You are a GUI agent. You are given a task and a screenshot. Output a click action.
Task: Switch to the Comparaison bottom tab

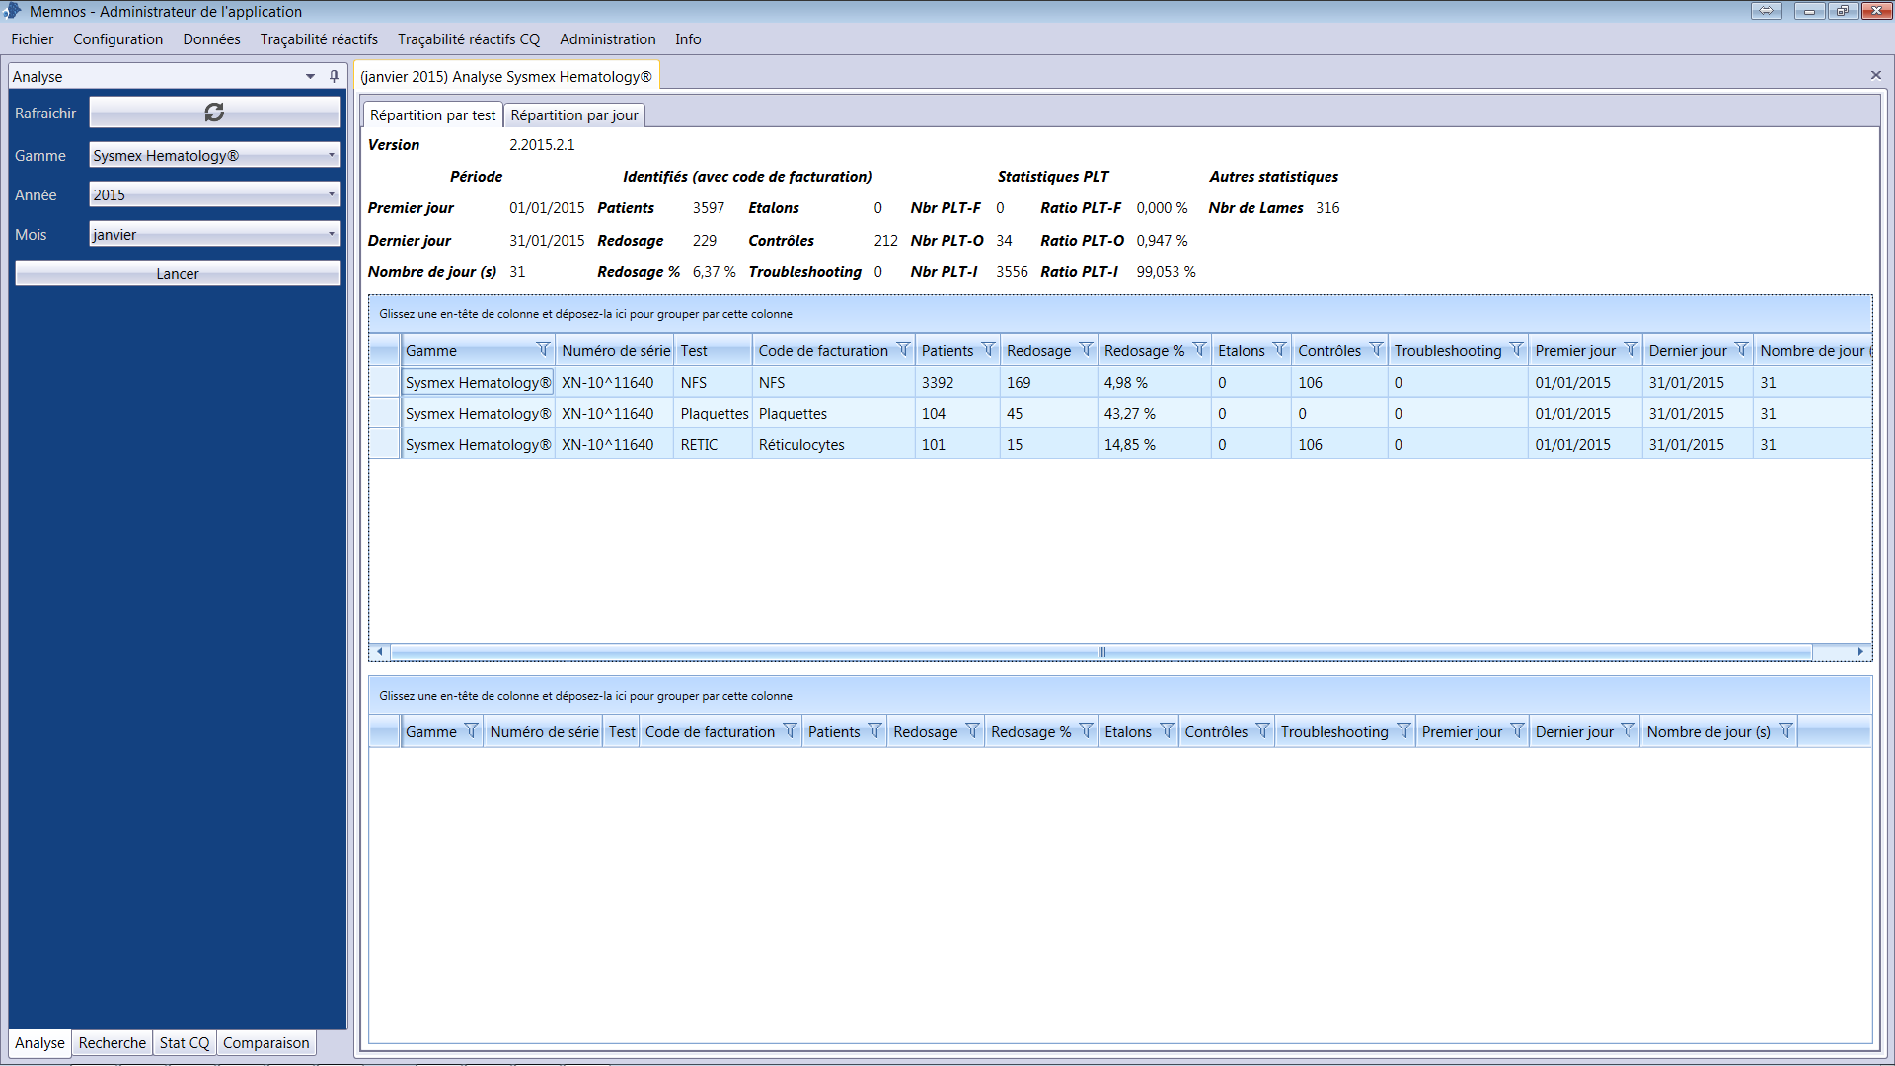265,1042
